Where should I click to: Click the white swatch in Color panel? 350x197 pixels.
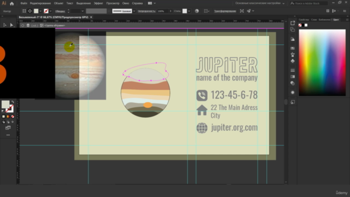[306, 25]
